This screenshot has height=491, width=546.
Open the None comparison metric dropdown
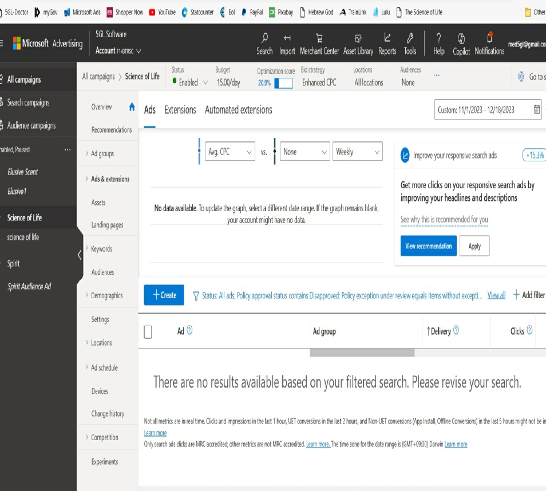pos(304,152)
